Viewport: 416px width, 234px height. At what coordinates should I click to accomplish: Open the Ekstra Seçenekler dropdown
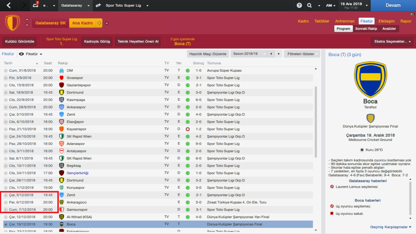point(392,42)
